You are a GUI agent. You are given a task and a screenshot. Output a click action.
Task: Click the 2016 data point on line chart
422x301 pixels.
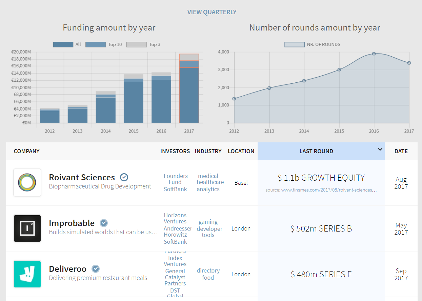pos(374,54)
